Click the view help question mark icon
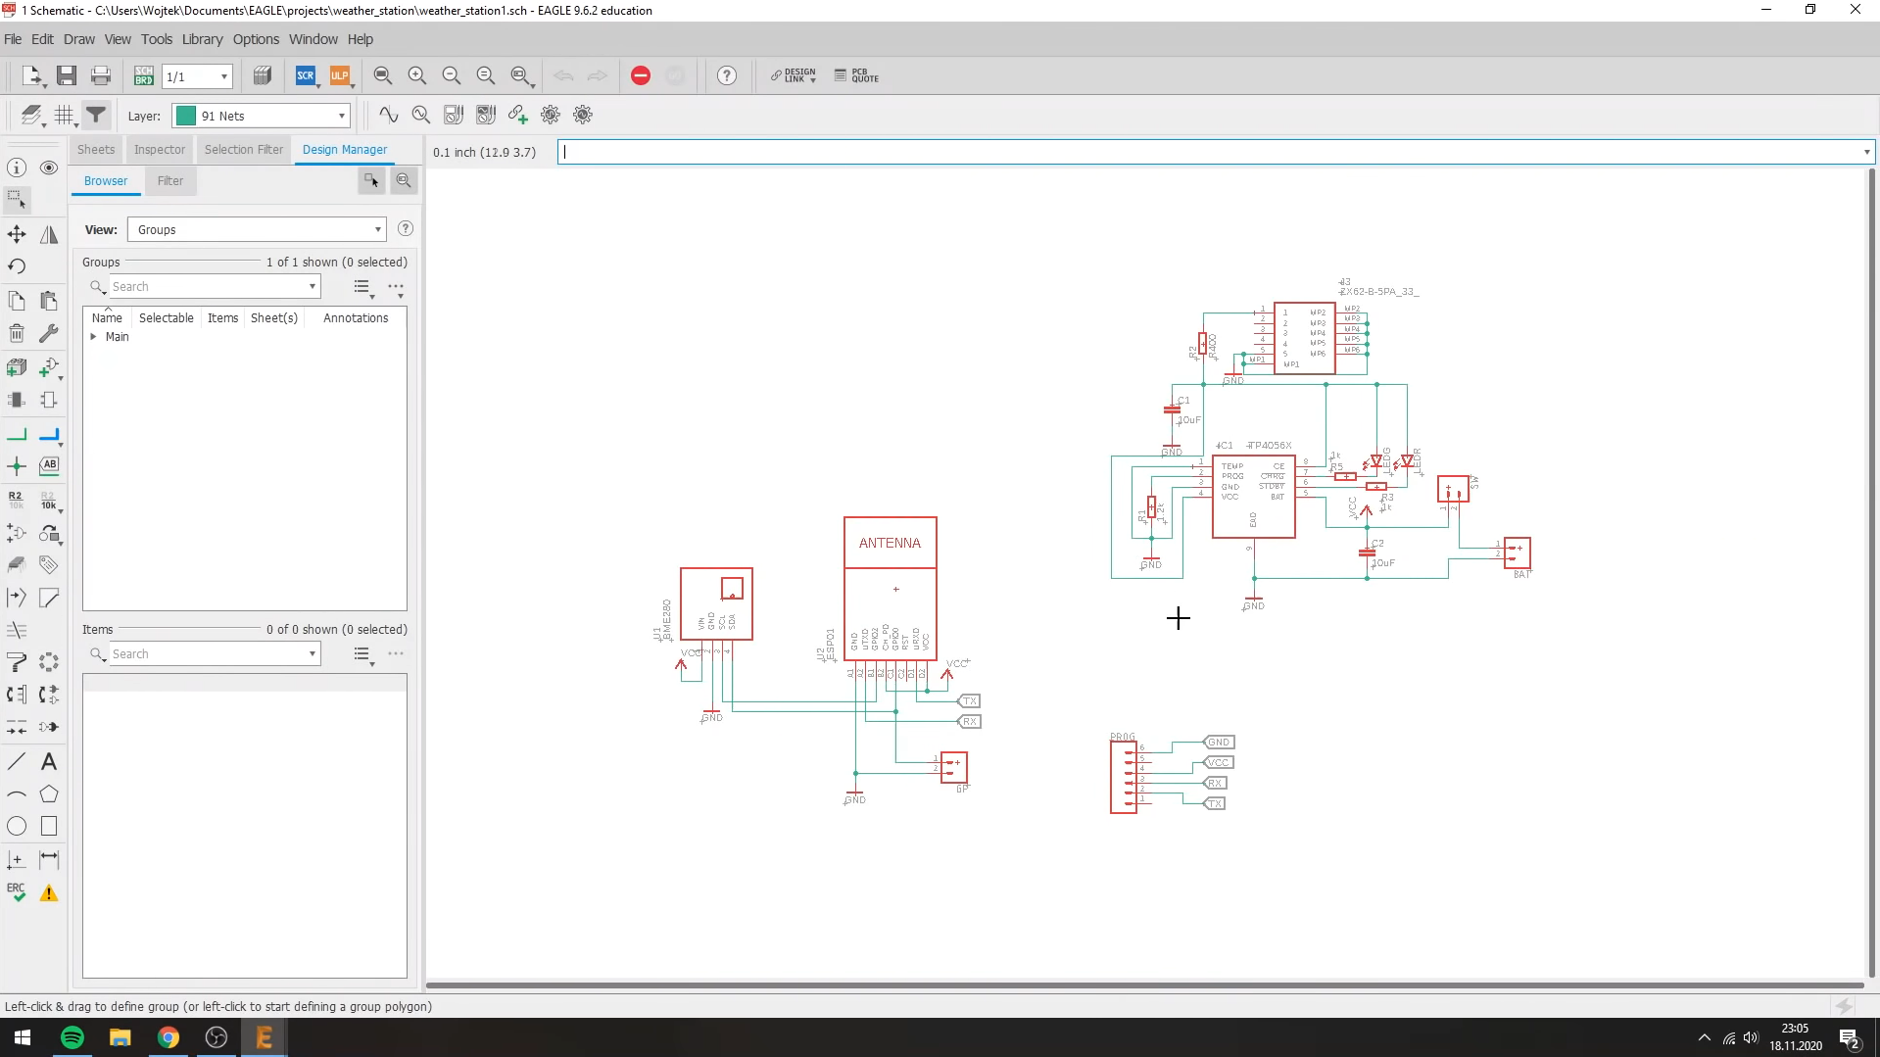 click(406, 229)
